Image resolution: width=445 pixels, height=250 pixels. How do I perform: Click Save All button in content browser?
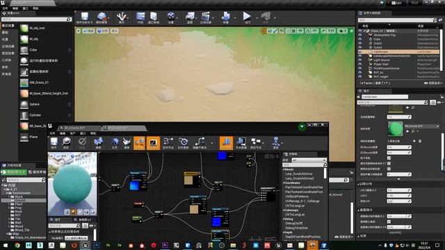[37, 172]
